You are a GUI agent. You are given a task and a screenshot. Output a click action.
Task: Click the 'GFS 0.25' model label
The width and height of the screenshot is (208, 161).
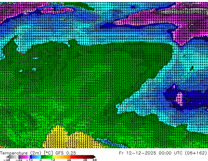pyautogui.click(x=66, y=153)
